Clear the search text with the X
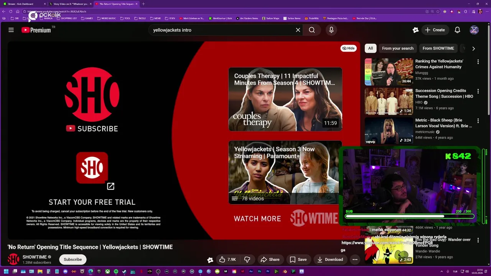 click(298, 30)
